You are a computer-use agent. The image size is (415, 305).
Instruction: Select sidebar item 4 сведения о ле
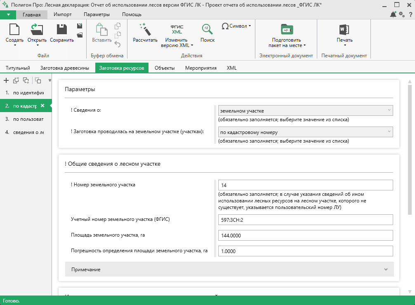(x=26, y=132)
